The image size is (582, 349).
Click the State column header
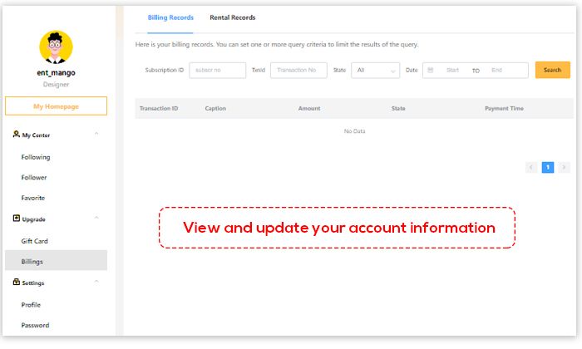click(x=398, y=109)
